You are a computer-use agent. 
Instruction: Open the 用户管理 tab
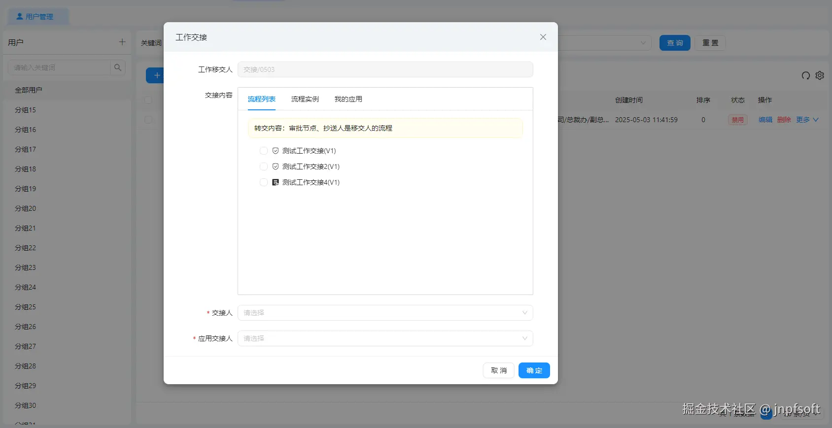38,17
